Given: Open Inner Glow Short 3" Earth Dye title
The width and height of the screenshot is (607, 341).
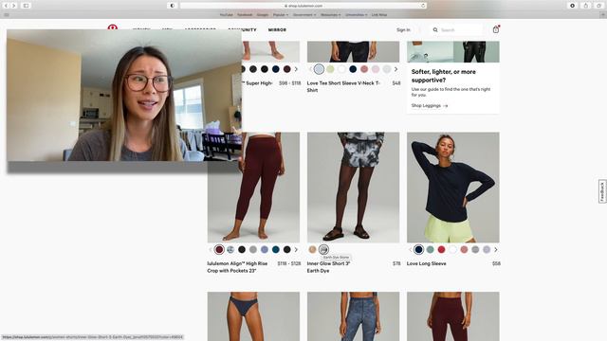Looking at the screenshot, I should pyautogui.click(x=328, y=267).
